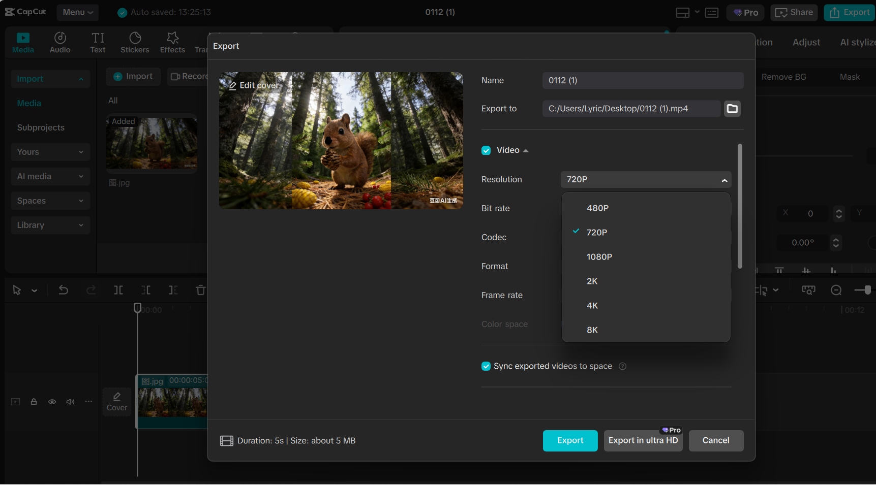Open the Text panel

(98, 42)
